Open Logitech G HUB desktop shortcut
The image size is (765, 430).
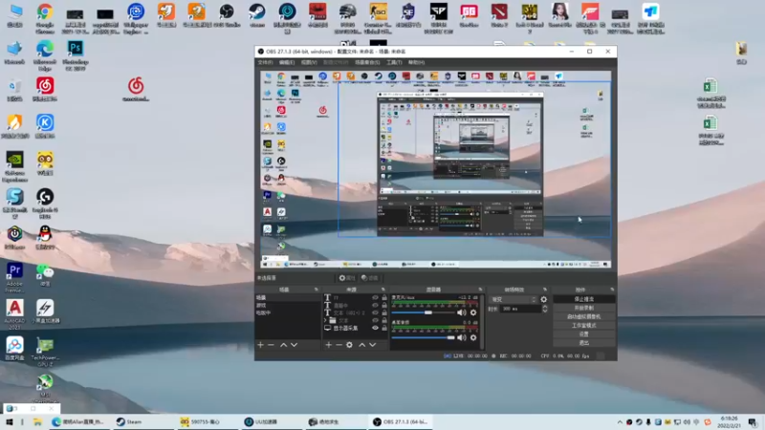(44, 204)
